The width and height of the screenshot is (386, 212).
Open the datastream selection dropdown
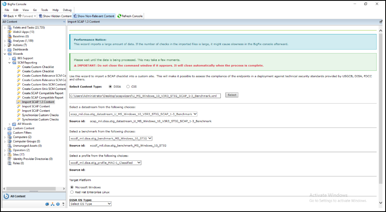[x=133, y=114]
